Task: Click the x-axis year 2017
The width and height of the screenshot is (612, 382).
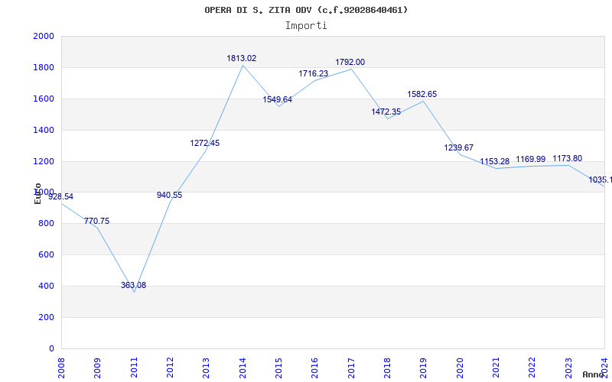Action: (x=351, y=368)
